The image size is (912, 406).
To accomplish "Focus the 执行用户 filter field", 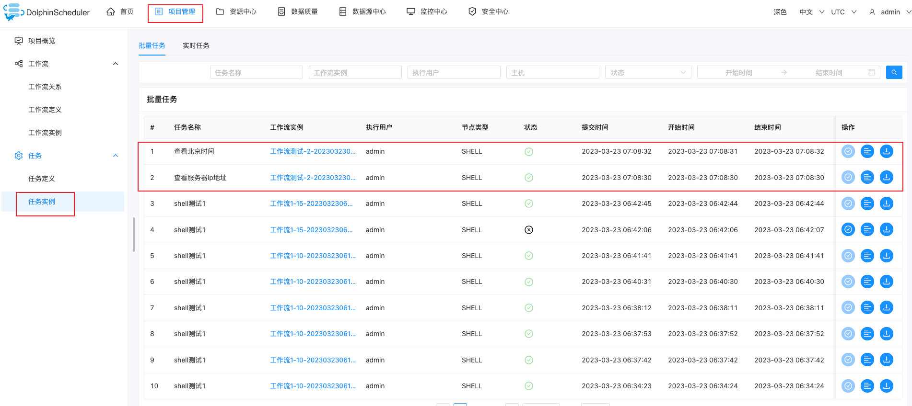I will click(454, 72).
